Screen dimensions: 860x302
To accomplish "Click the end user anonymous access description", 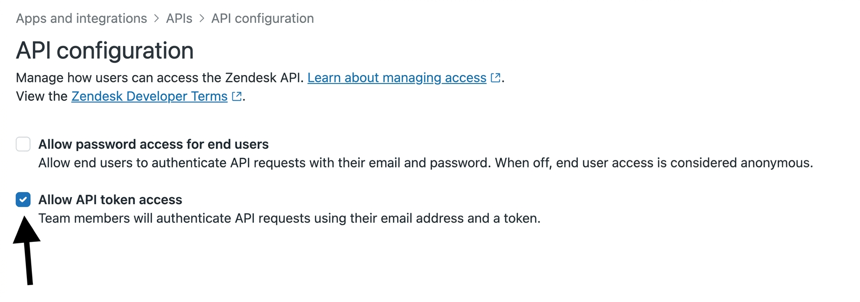I will point(426,162).
